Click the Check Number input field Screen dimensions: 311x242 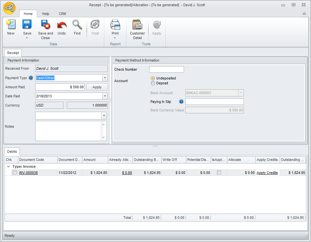tap(166, 69)
